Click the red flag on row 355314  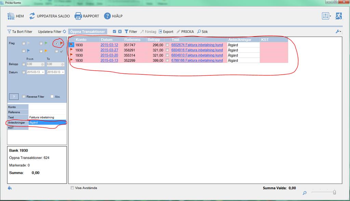71,55
